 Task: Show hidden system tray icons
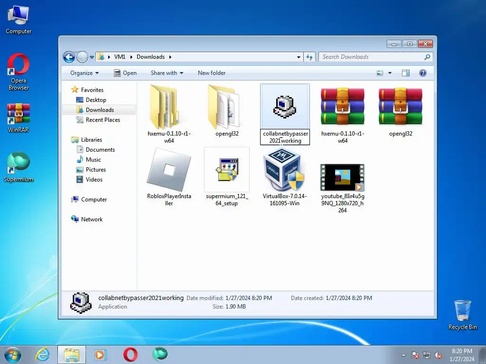coord(403,355)
